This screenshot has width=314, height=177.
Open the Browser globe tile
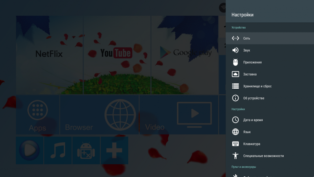pyautogui.click(x=99, y=115)
